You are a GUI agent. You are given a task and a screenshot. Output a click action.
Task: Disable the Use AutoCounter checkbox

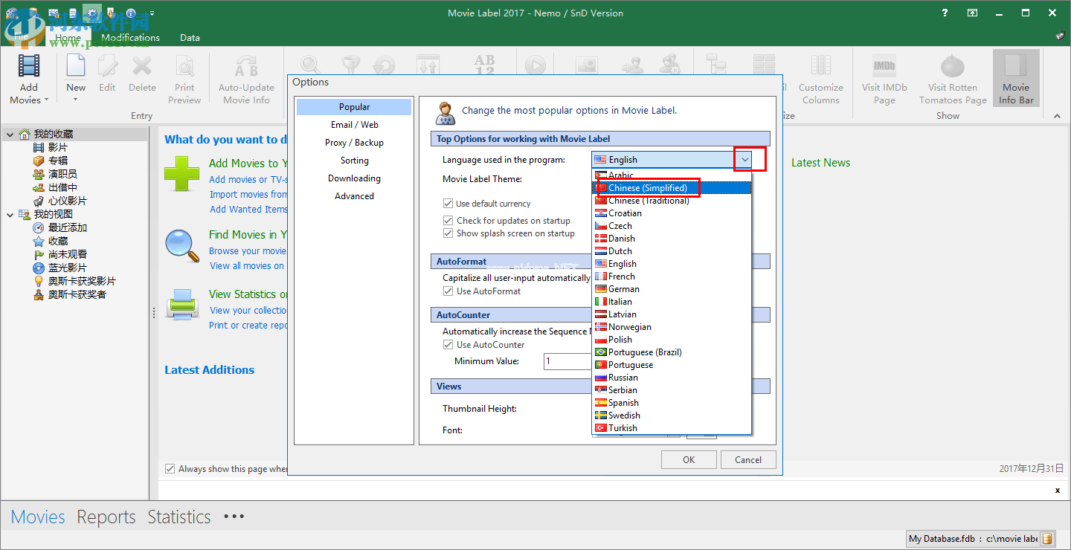[x=448, y=345]
